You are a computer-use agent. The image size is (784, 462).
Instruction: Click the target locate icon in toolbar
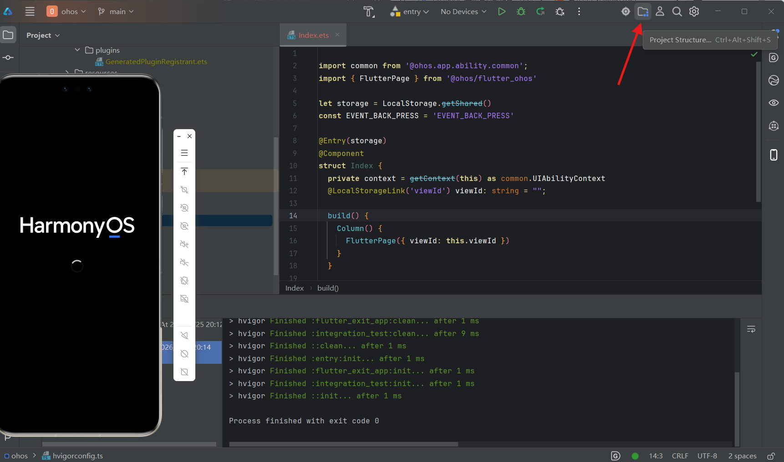(x=626, y=11)
